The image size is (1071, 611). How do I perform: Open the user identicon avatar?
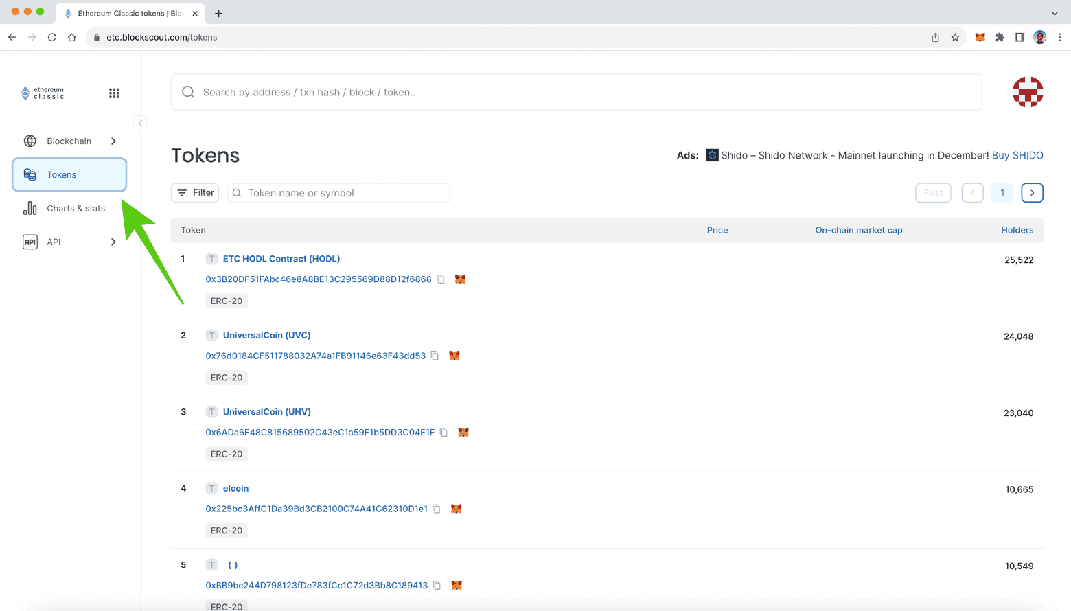pos(1027,92)
